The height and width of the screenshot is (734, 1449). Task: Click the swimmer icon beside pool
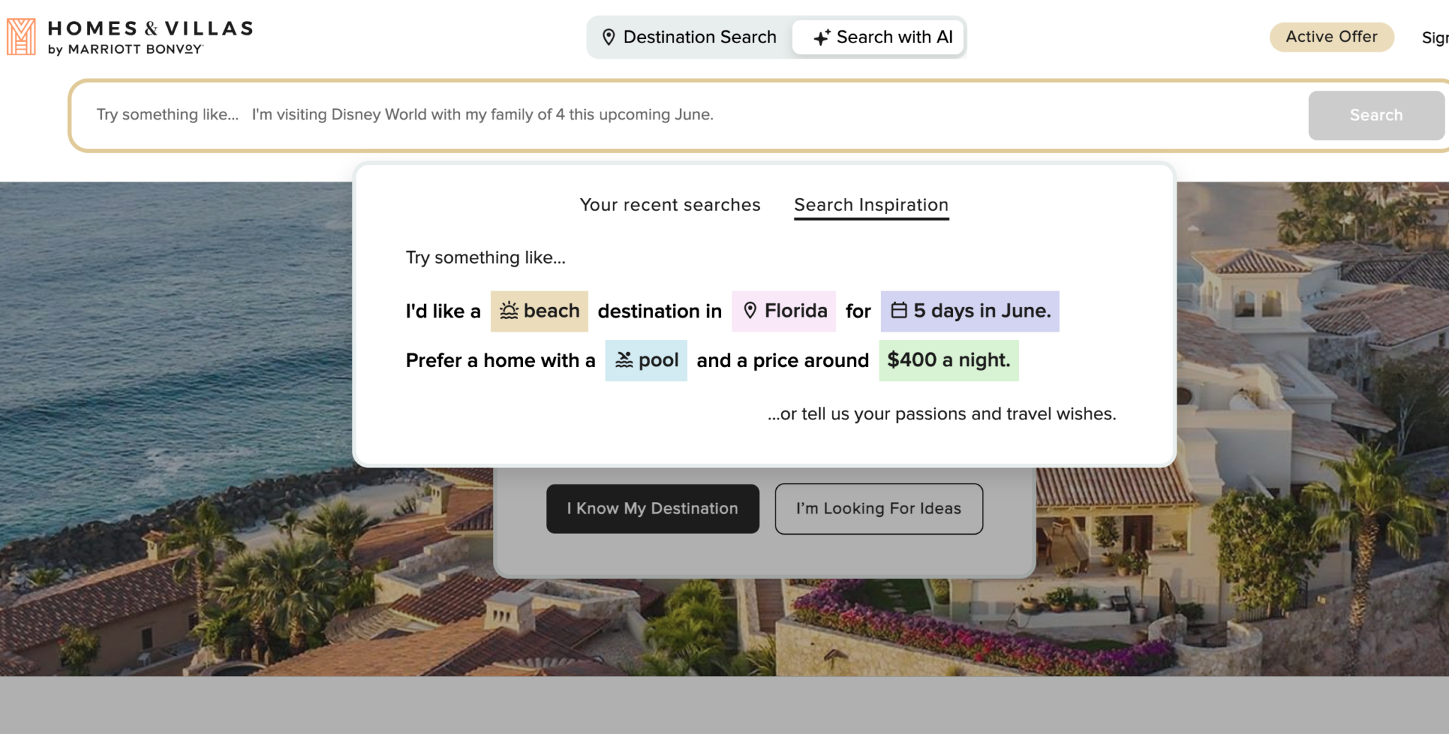pyautogui.click(x=623, y=360)
